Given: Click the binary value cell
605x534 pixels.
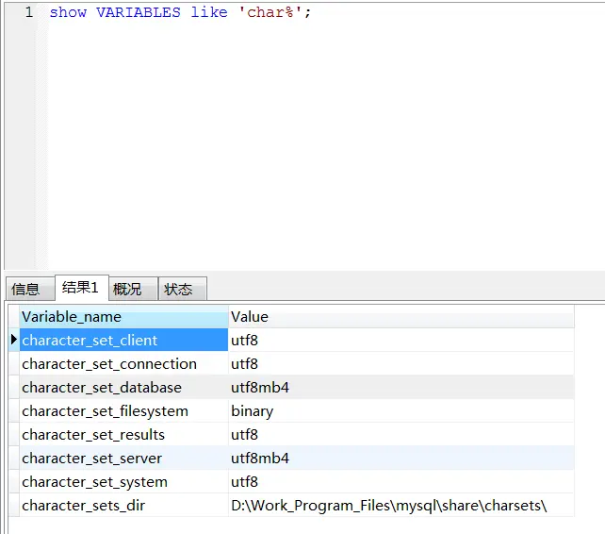Looking at the screenshot, I should click(x=401, y=410).
